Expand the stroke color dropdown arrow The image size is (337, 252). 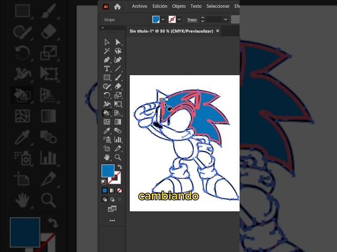coord(179,19)
